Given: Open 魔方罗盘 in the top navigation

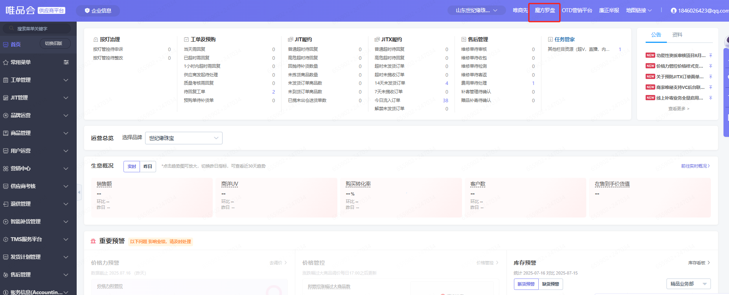Looking at the screenshot, I should (545, 11).
